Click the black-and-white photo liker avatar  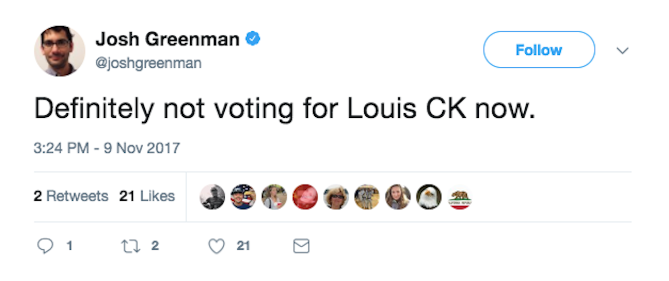[212, 197]
